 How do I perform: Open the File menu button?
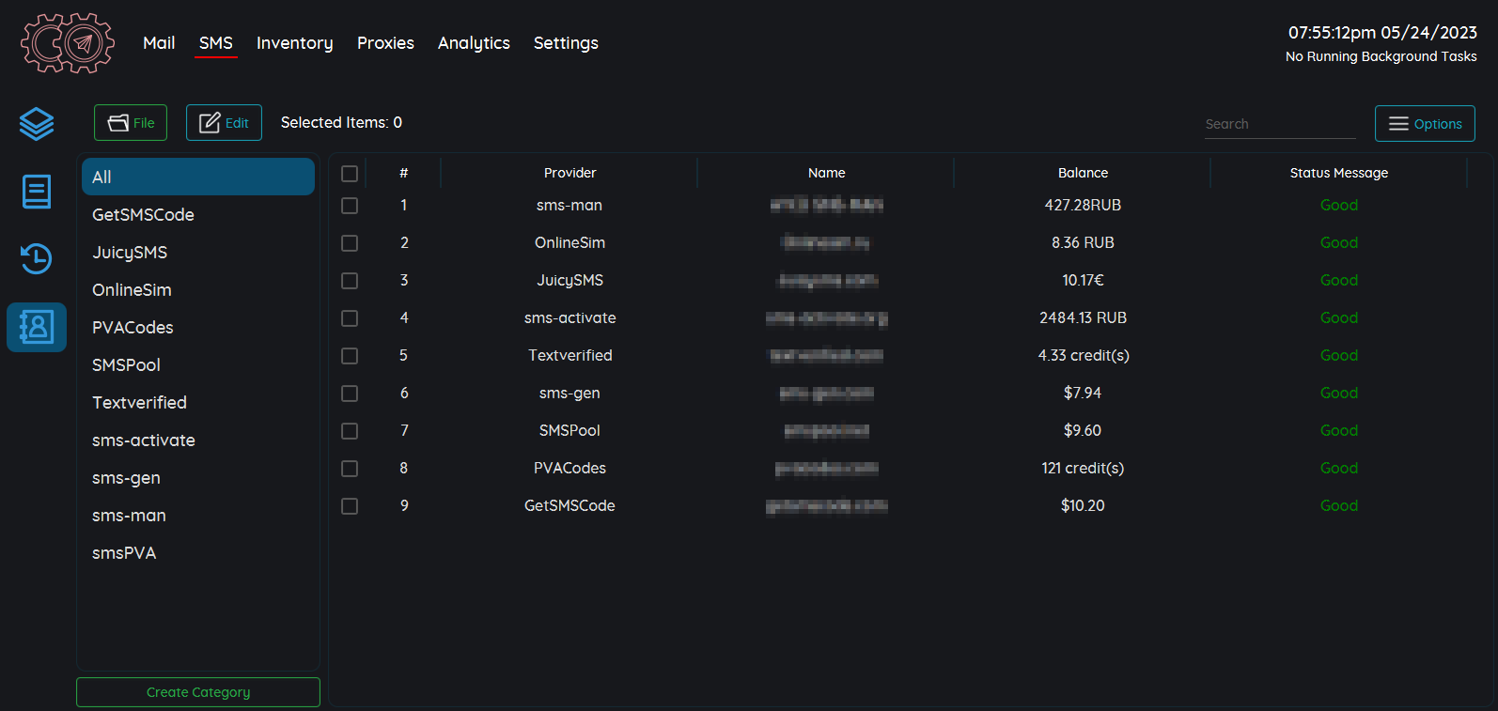(x=131, y=123)
